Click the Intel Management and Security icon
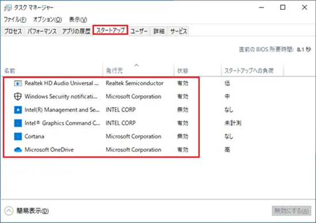The image size is (316, 223). [x=18, y=110]
